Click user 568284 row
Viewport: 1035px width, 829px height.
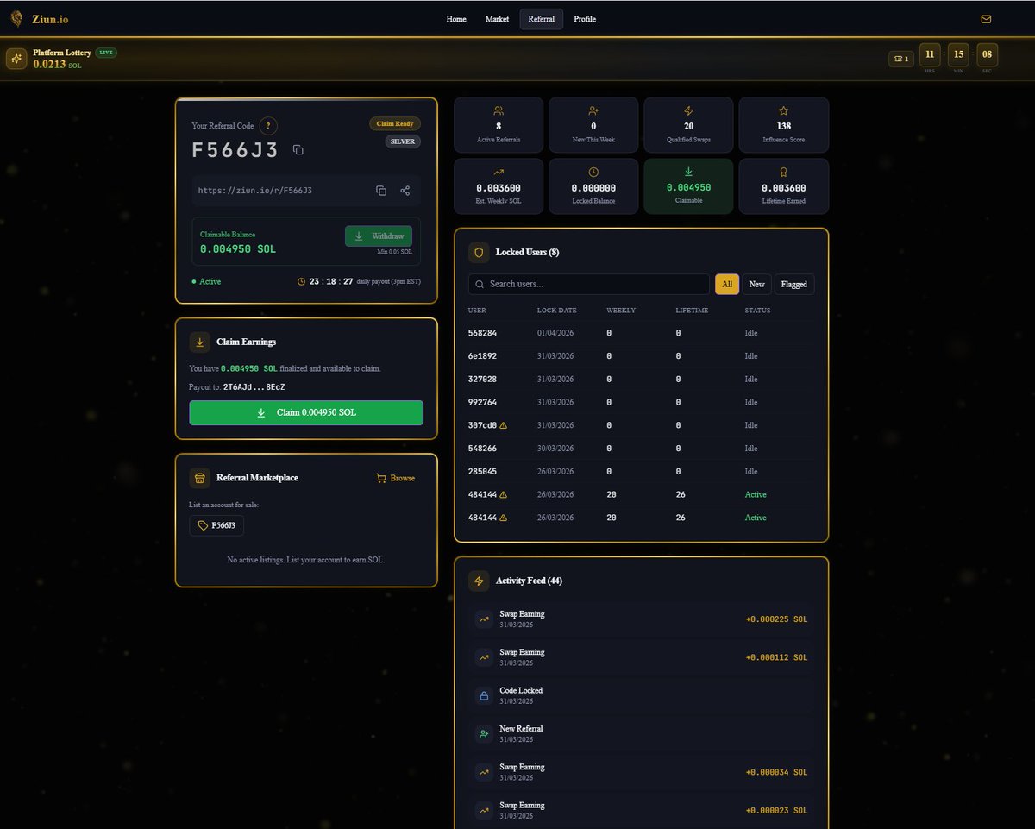(x=641, y=333)
